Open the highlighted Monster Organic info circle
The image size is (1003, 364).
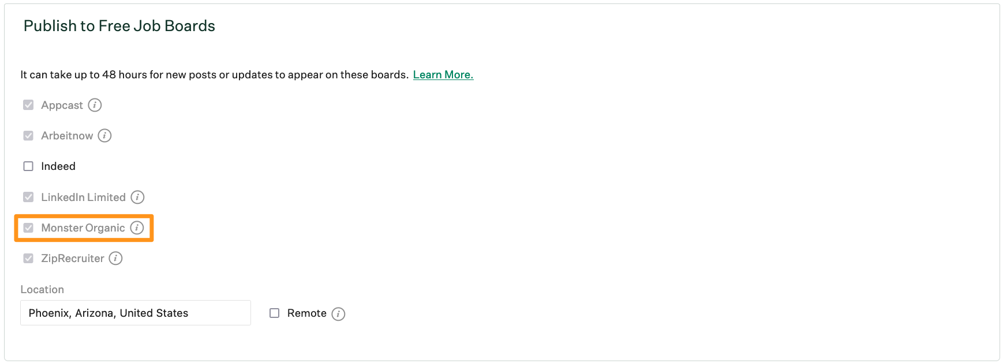(x=136, y=227)
